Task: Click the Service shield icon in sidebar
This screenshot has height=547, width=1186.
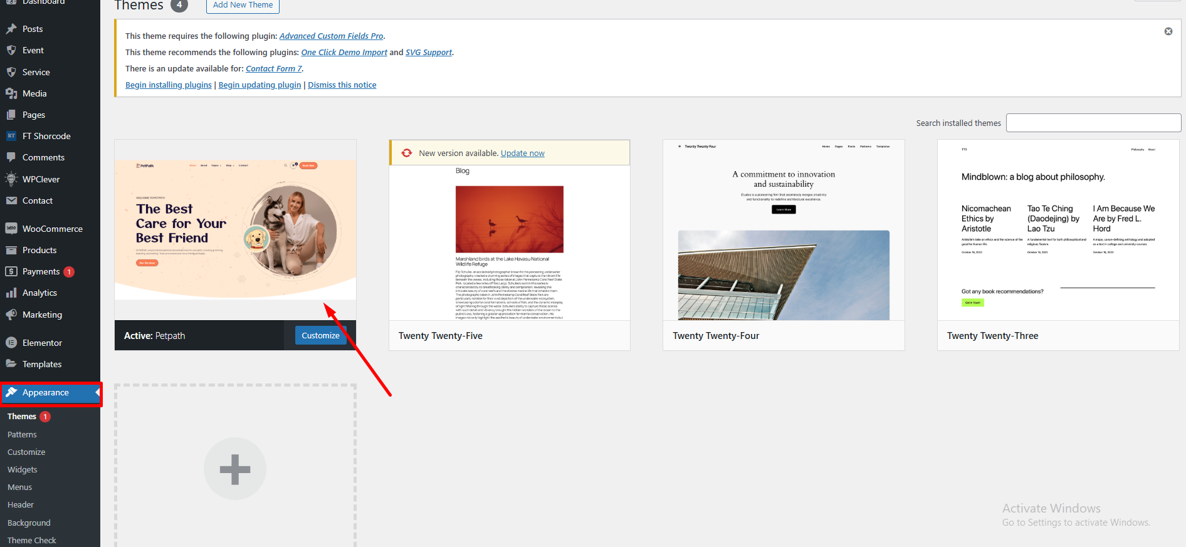Action: tap(11, 72)
